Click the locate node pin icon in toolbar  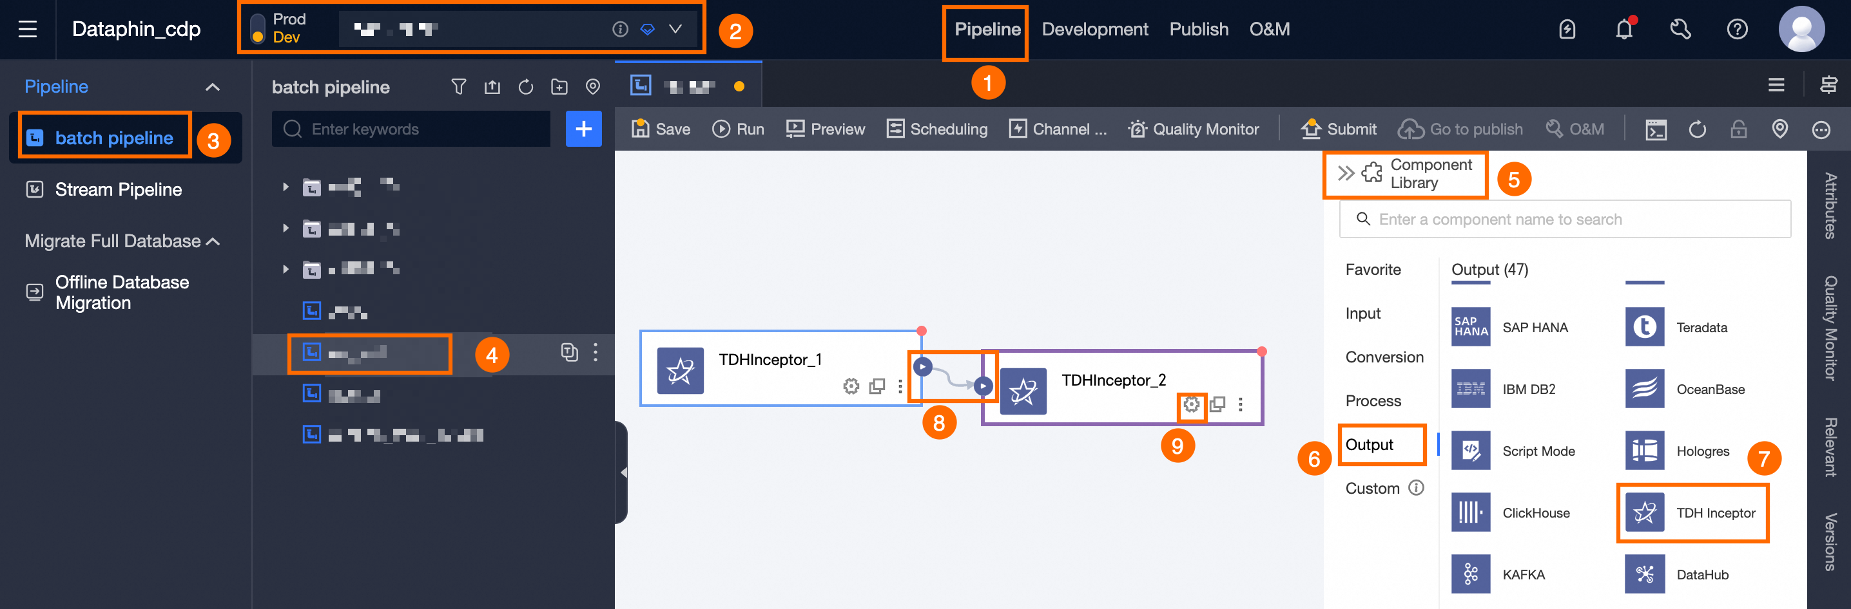(1780, 129)
